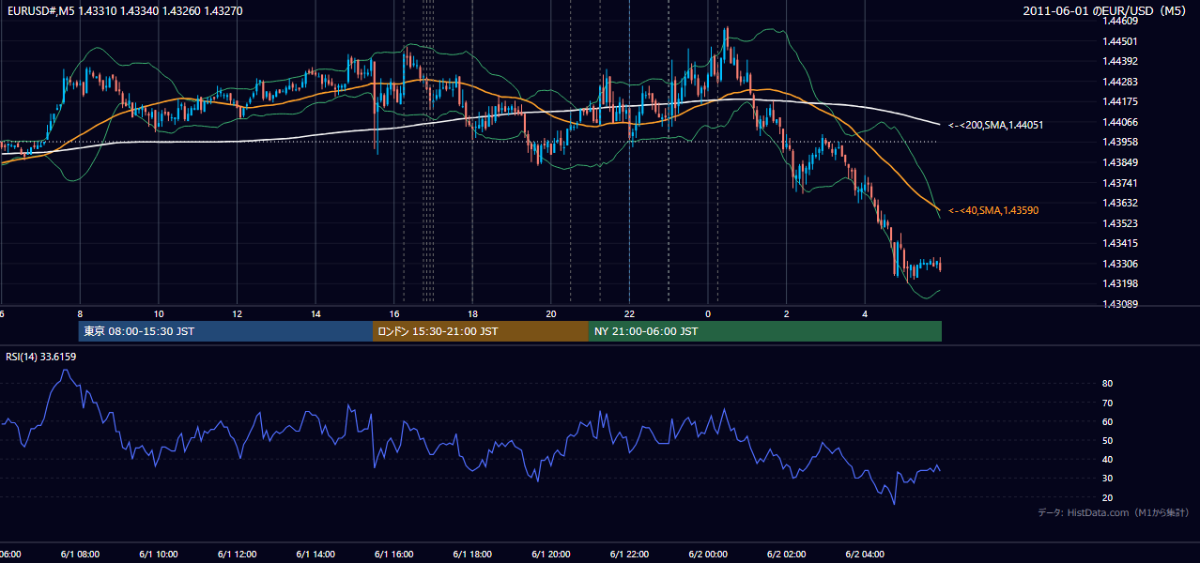Click the RSI(14) 33.6159 indicator label

(x=40, y=357)
